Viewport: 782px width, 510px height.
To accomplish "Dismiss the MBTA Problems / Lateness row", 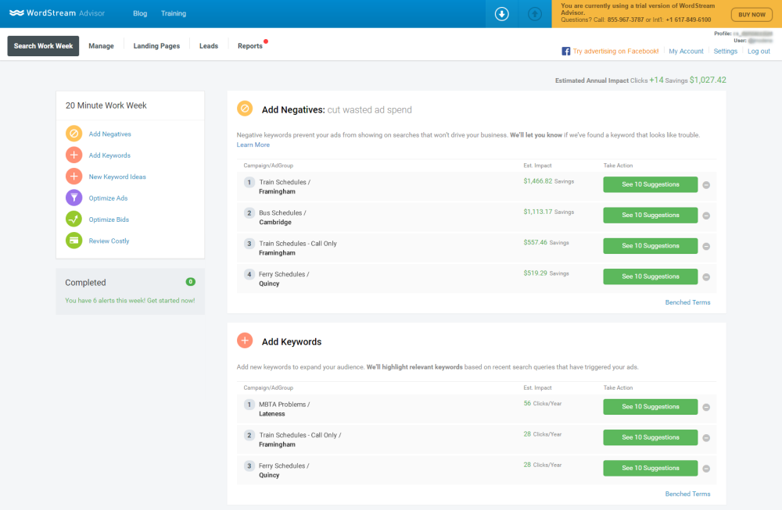I will [x=706, y=408].
